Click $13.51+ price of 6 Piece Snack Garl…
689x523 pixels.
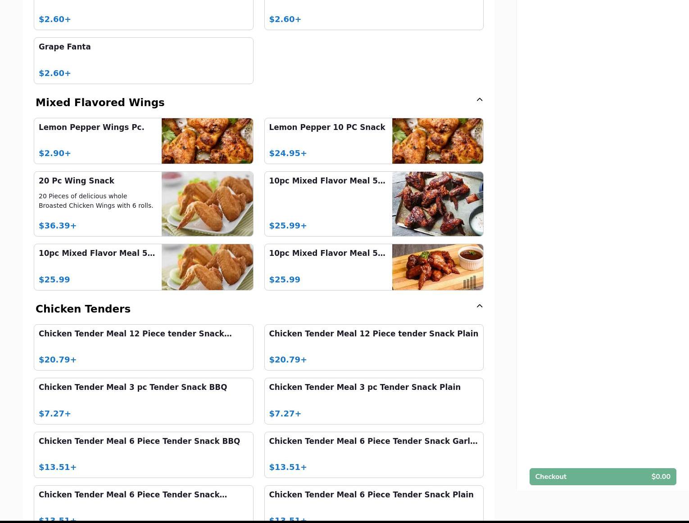click(x=288, y=467)
